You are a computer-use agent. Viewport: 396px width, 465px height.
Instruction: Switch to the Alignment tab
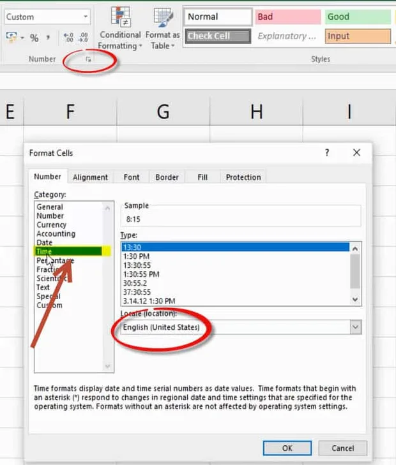tap(90, 177)
